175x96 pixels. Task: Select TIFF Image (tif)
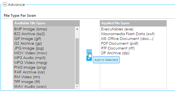[x=44, y=82]
